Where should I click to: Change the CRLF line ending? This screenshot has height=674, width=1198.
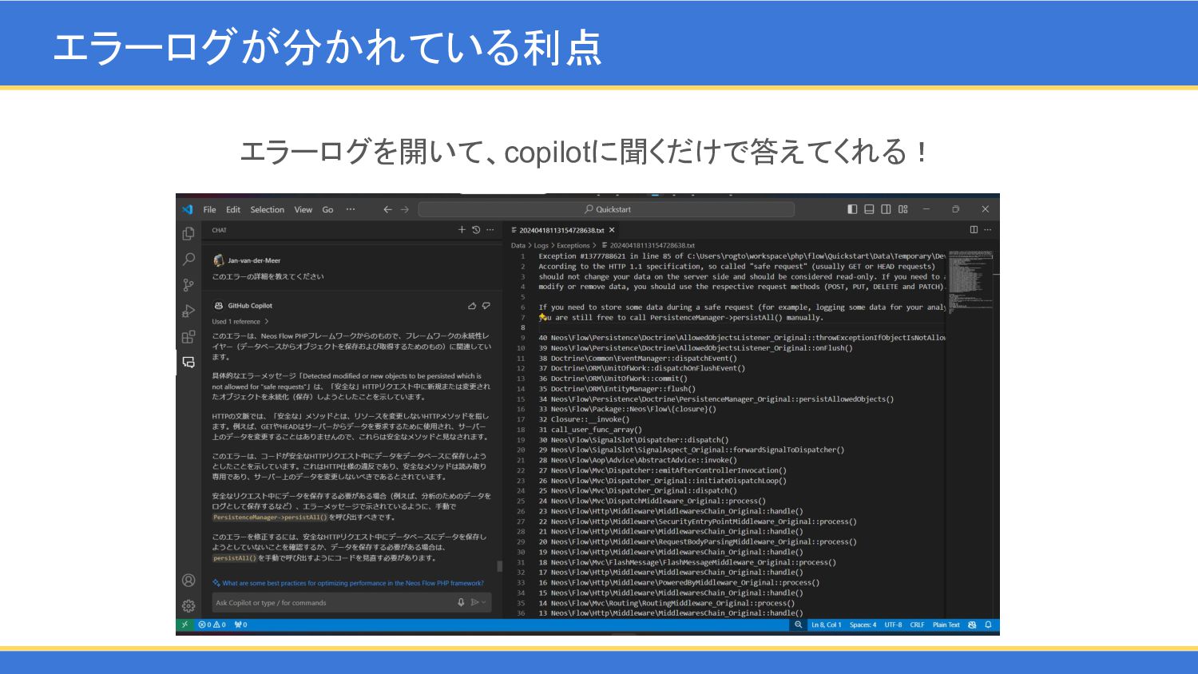pyautogui.click(x=917, y=625)
